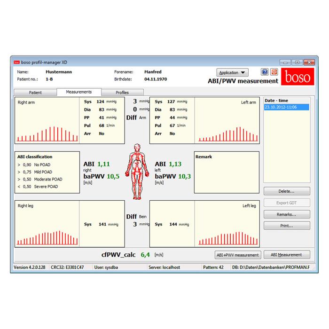Click the ABI Measurement button

[286, 255]
